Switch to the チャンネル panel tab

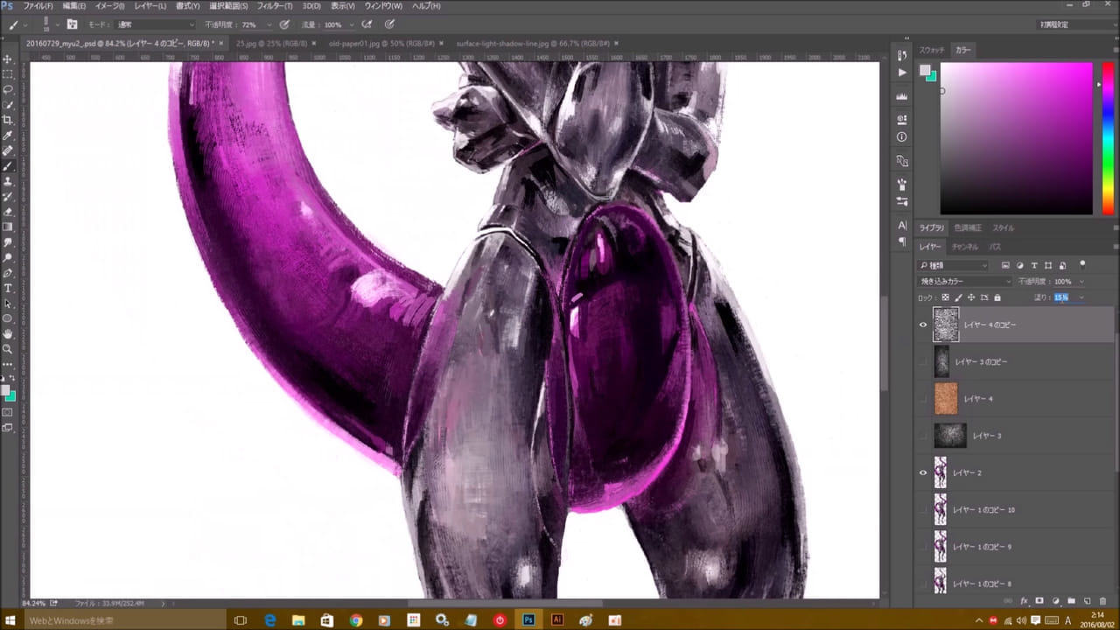point(964,247)
